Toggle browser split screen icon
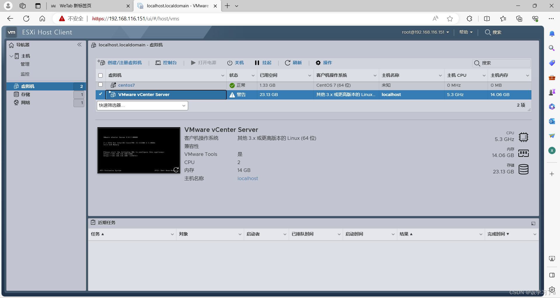Image resolution: width=560 pixels, height=298 pixels. coord(487,19)
